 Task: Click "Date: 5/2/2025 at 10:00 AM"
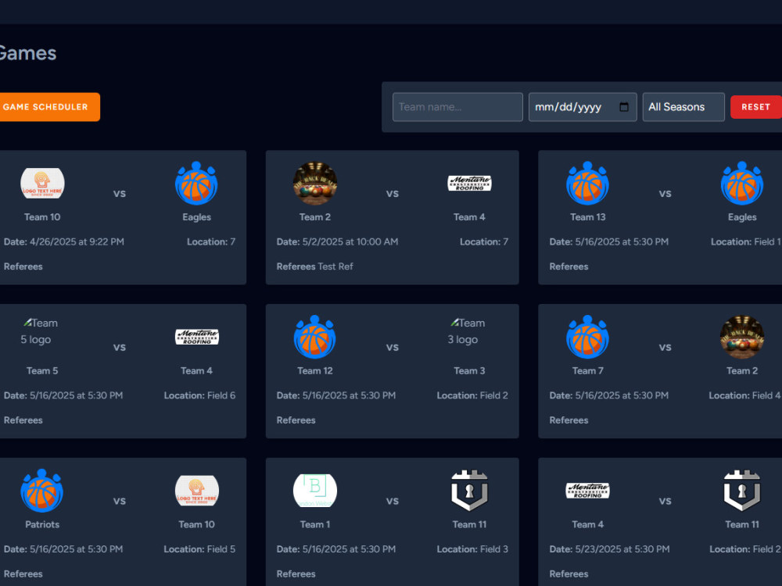(337, 241)
